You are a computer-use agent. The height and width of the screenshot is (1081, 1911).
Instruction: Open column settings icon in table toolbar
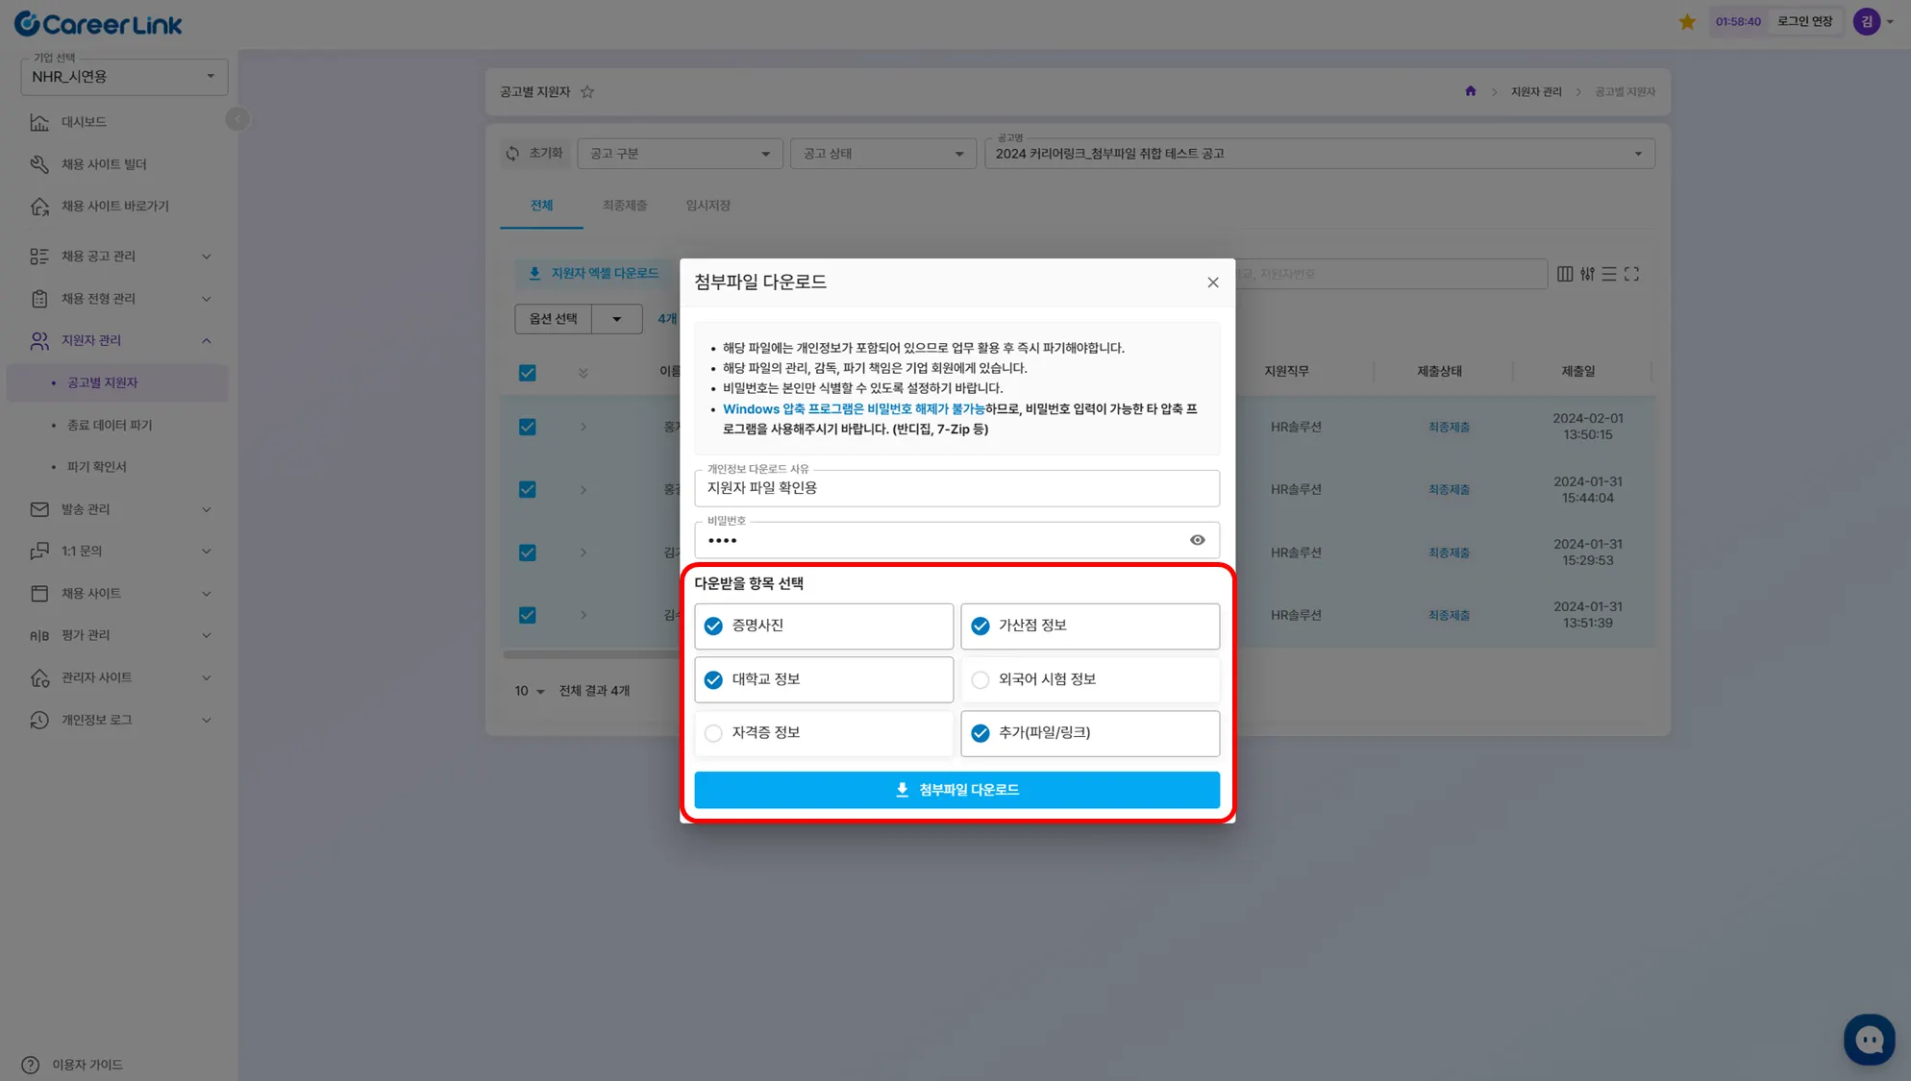pyautogui.click(x=1565, y=274)
